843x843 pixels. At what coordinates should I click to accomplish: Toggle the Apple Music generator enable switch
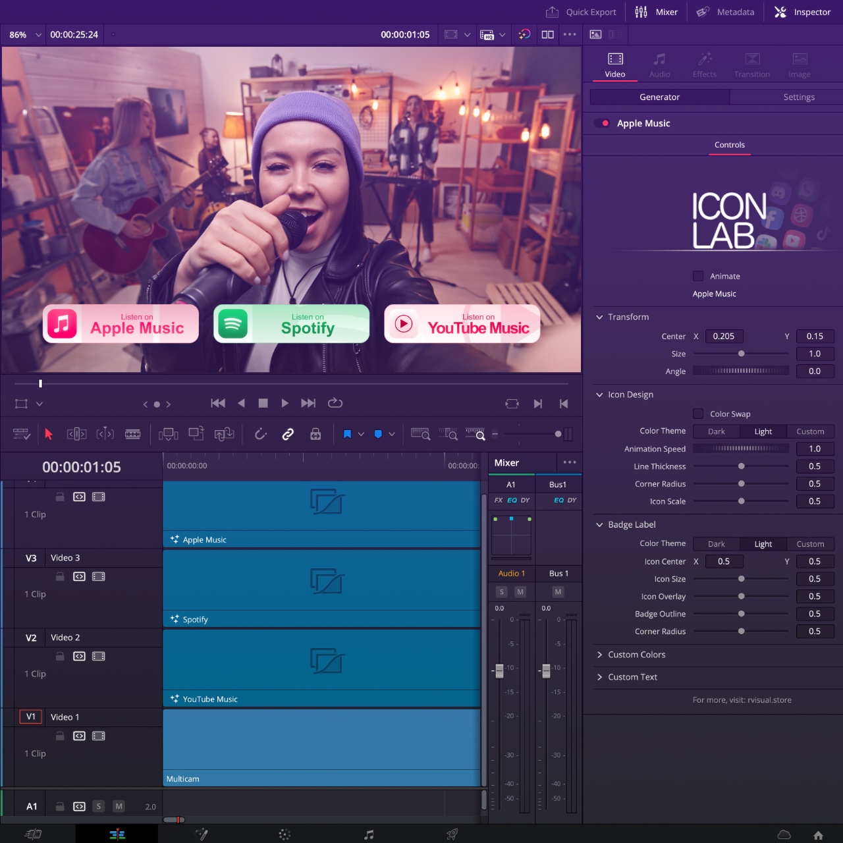pos(602,123)
